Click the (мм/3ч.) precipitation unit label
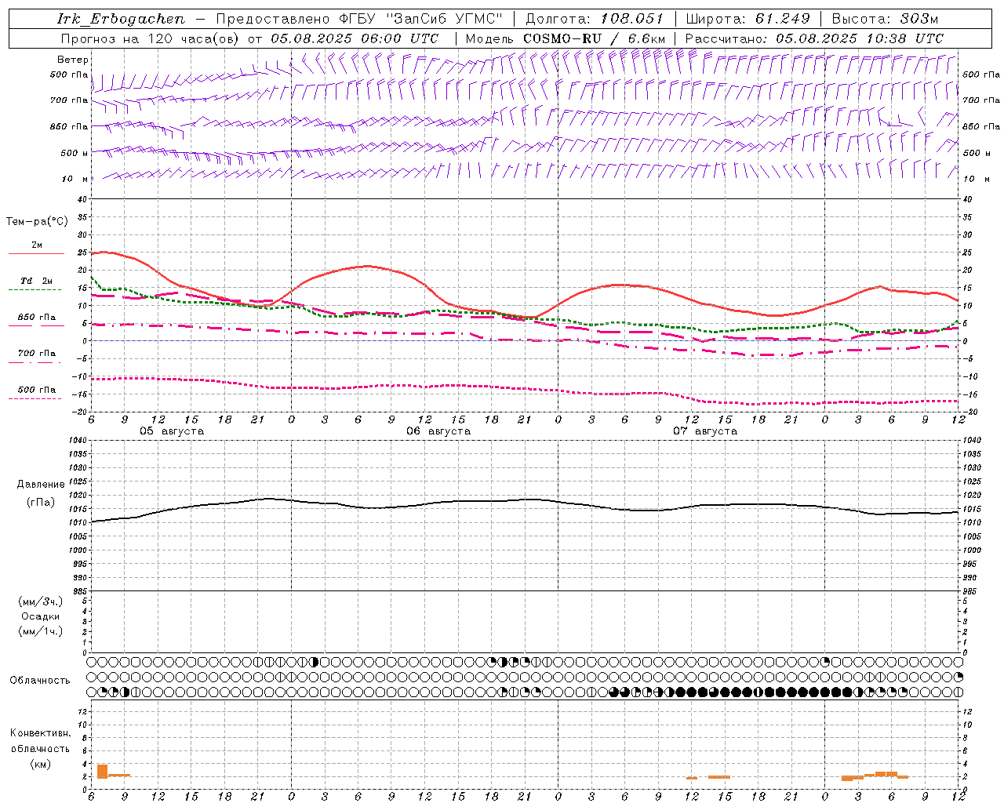The height and width of the screenshot is (803, 1004). point(41,602)
